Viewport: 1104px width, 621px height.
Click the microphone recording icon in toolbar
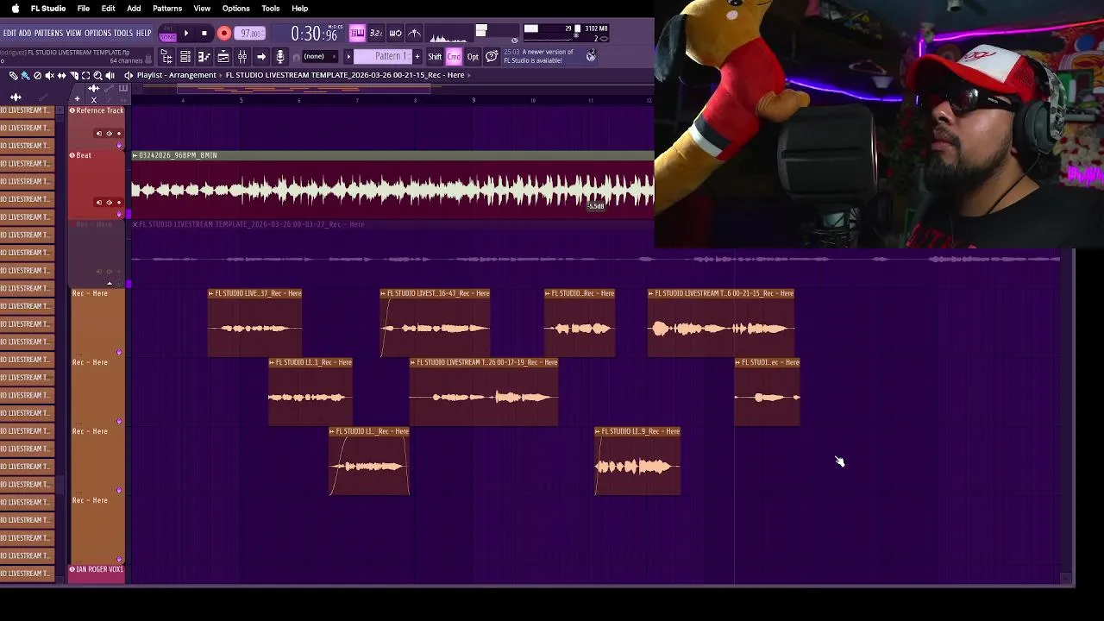280,56
